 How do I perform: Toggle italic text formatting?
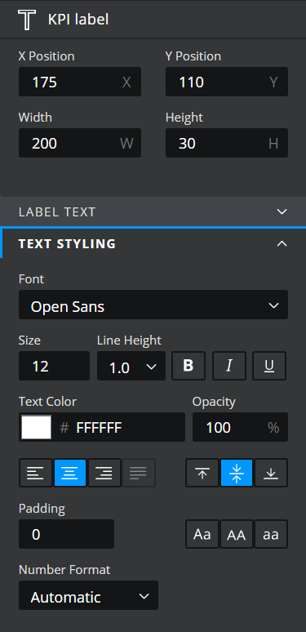point(229,366)
